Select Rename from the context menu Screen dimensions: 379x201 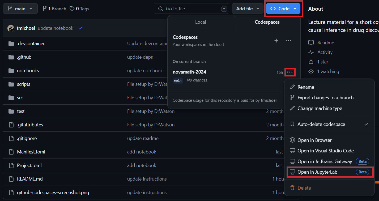tap(329, 87)
